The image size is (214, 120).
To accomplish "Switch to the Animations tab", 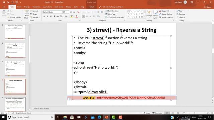I will point(47,7).
